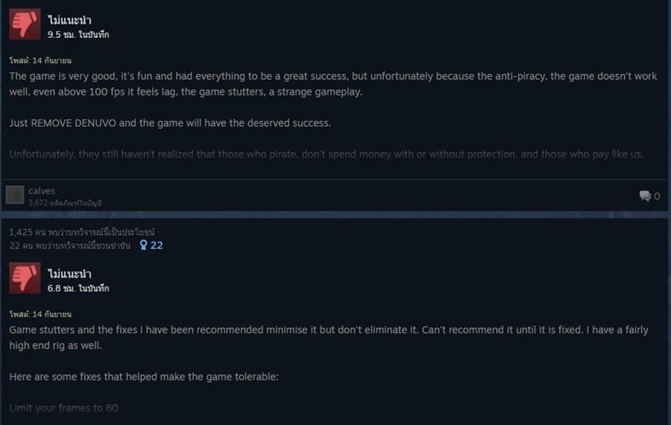Click '22 คน' funny count line
Image resolution: width=671 pixels, height=425 pixels.
70,245
